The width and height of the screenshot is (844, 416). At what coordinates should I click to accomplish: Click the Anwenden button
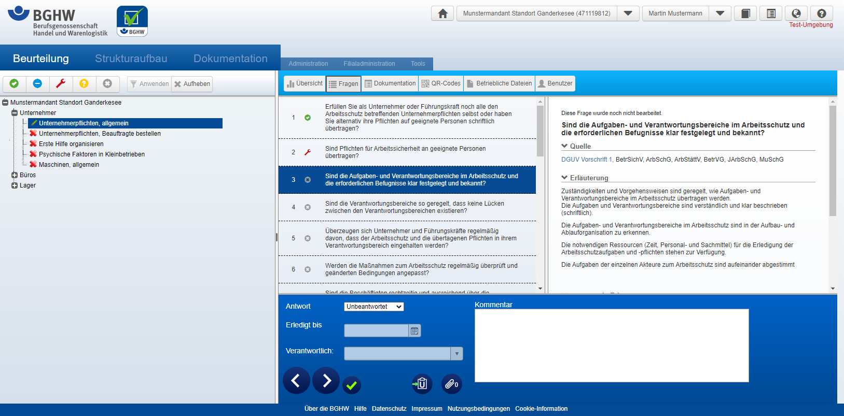(149, 84)
